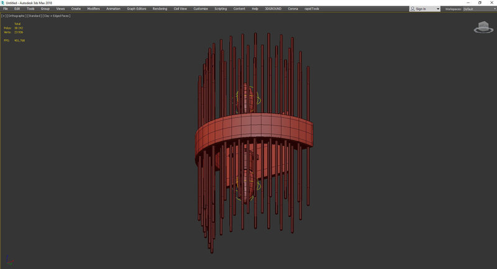Open the Corona menu
497x269 pixels.
[x=293, y=9]
